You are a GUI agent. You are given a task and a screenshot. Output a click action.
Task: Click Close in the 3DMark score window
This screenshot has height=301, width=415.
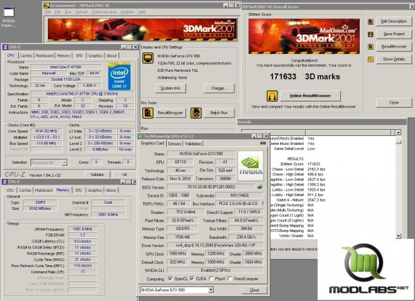click(x=394, y=103)
